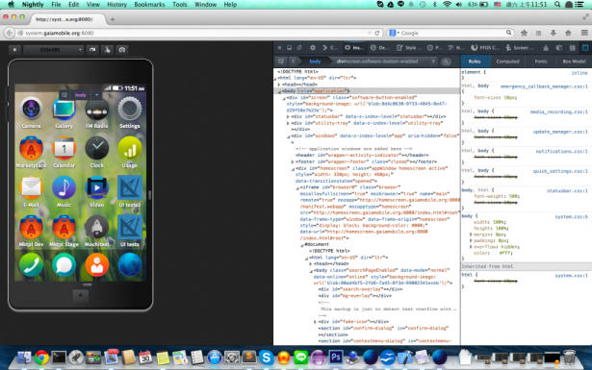Open the 320x480 size preset dropdown
This screenshot has width=592, height=370.
pos(53,50)
